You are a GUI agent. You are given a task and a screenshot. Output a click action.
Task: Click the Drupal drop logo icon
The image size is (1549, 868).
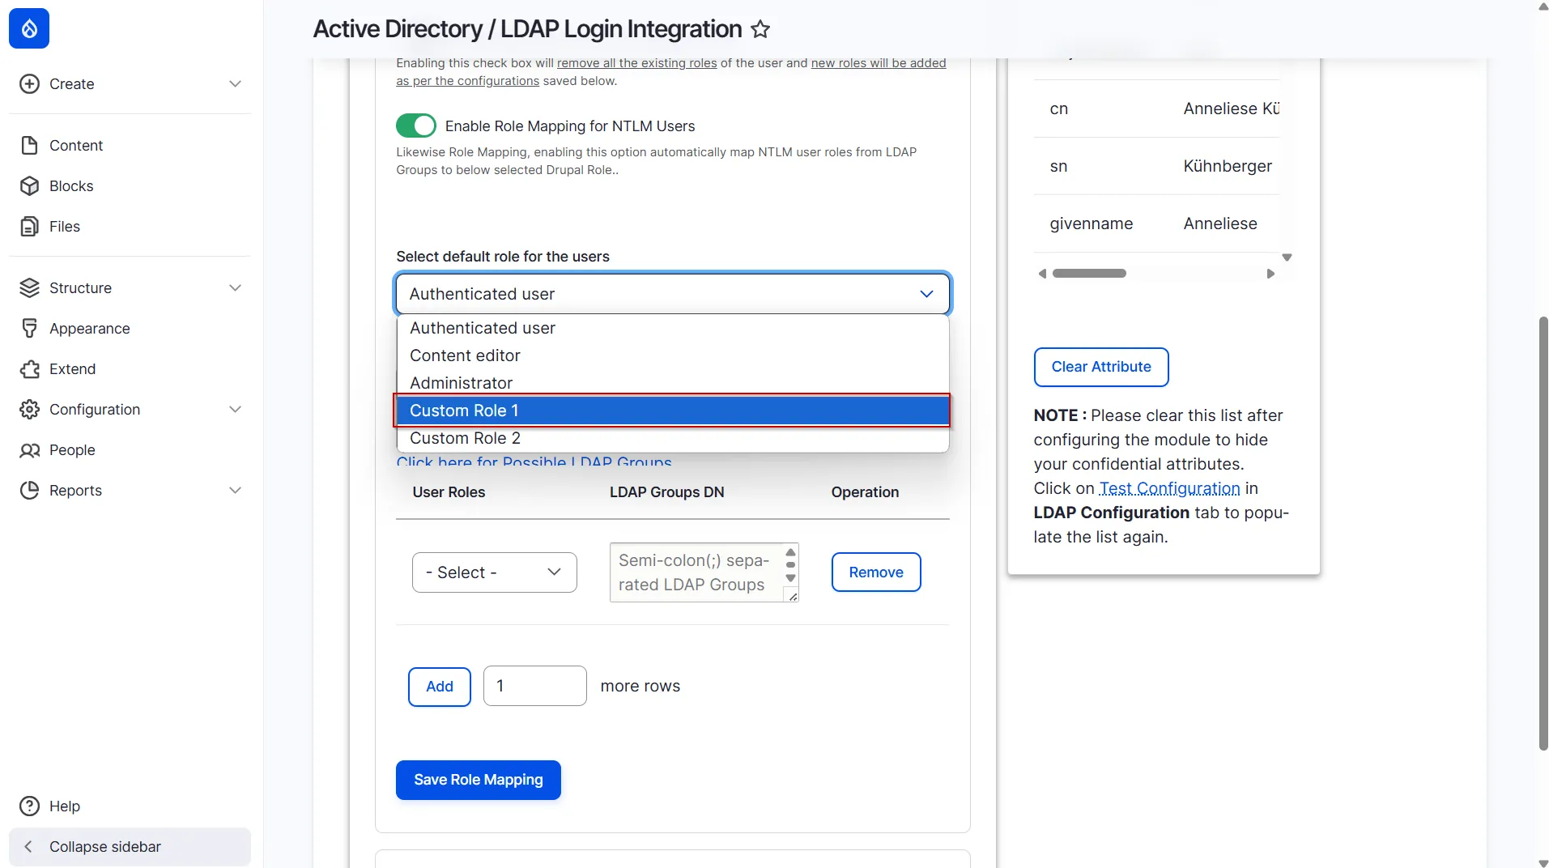(29, 28)
